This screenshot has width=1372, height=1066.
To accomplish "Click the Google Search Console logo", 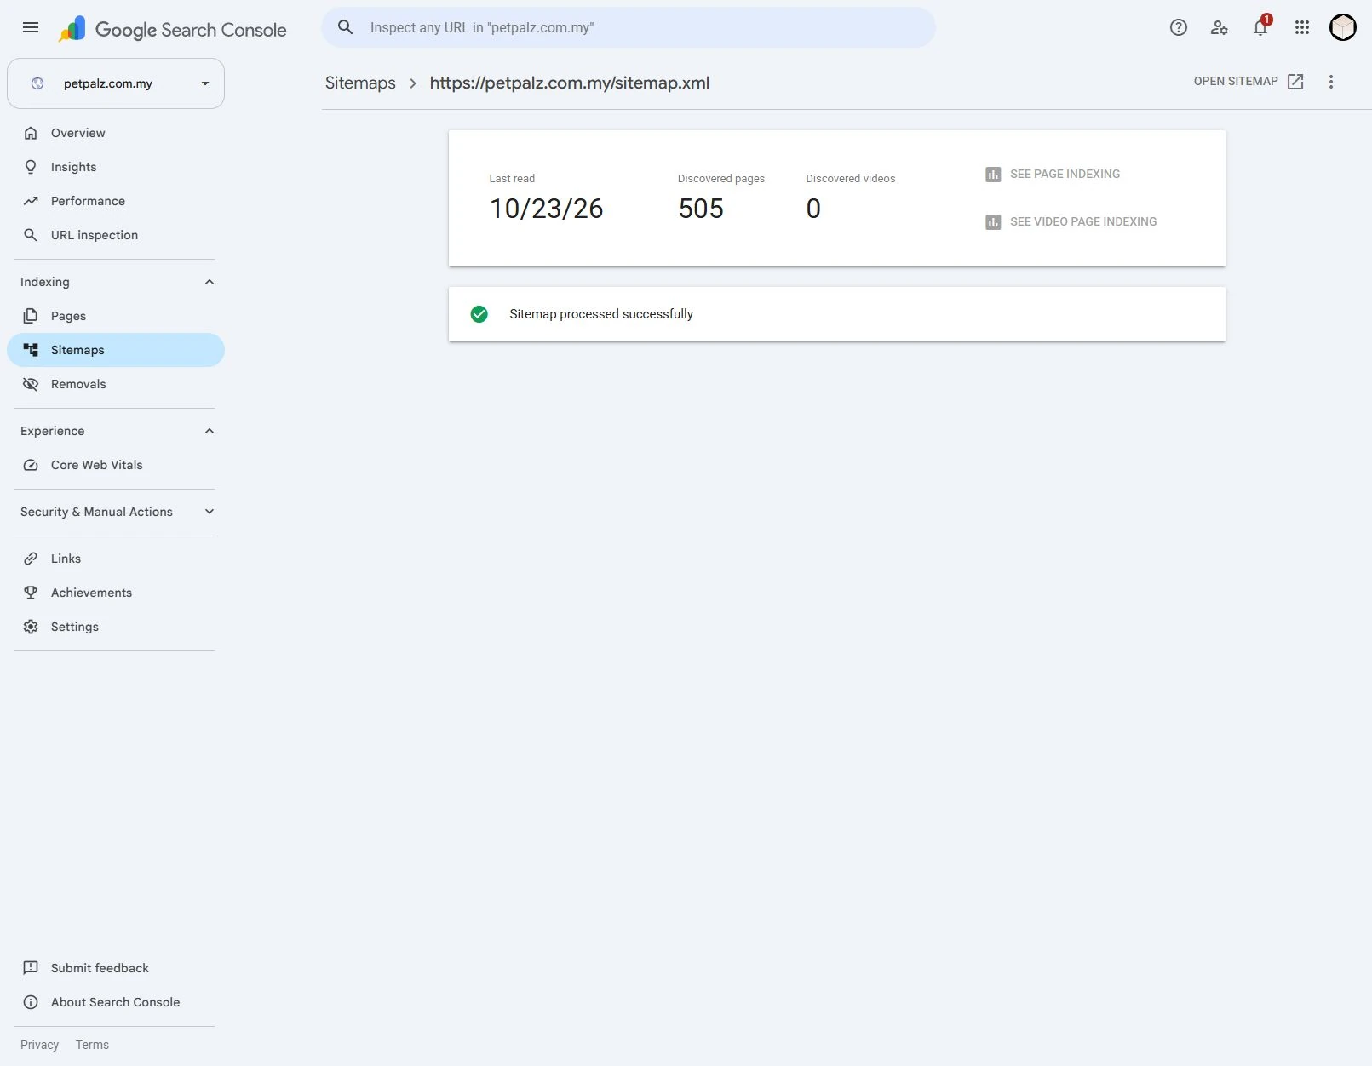I will pyautogui.click(x=173, y=30).
